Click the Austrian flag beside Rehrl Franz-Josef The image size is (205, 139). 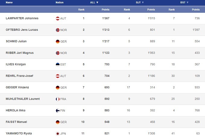58,76
